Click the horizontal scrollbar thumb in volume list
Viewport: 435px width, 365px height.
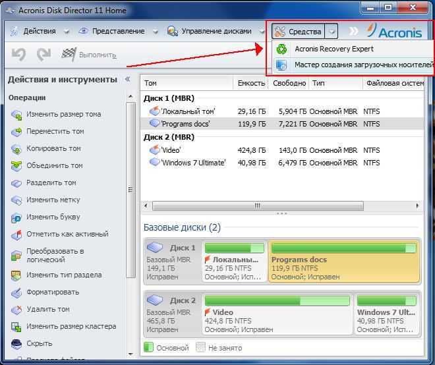tap(258, 206)
